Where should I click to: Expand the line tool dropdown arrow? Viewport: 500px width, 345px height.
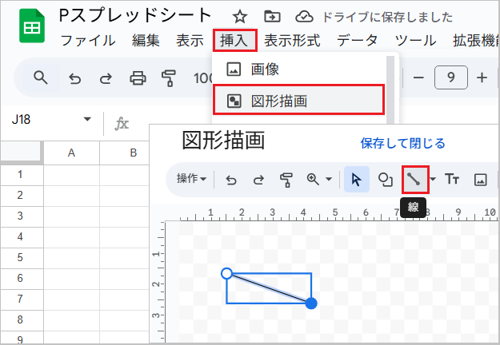[x=433, y=179]
